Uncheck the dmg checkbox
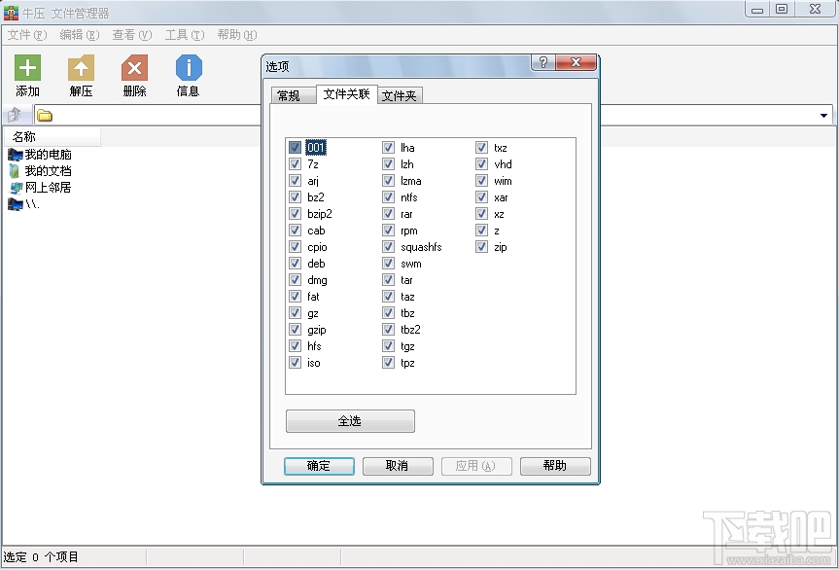The image size is (839, 570). coord(295,279)
